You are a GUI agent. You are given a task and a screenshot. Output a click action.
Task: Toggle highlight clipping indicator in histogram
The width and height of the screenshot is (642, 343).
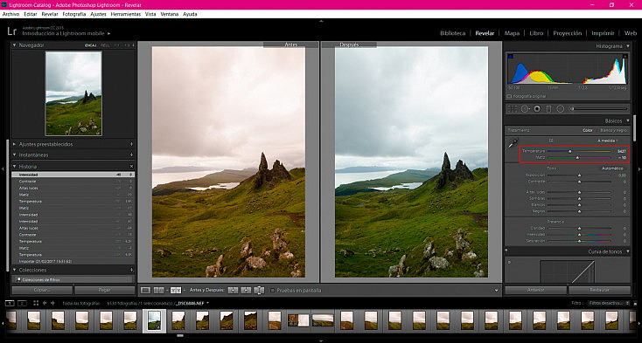tap(625, 57)
